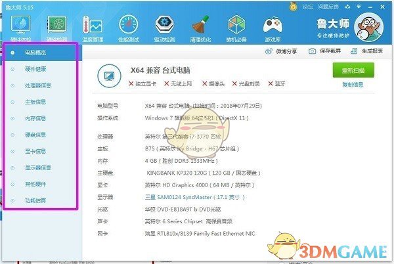This screenshot has width=394, height=264.
Task: Launch 性能测试 gauge icon
Action: click(x=129, y=28)
